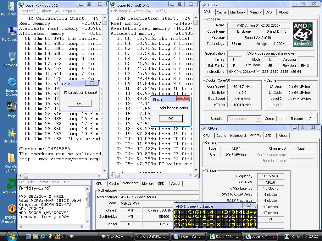The height and width of the screenshot is (241, 322).
Task: Click the system tray clock 20:22
Action: click(x=313, y=236)
